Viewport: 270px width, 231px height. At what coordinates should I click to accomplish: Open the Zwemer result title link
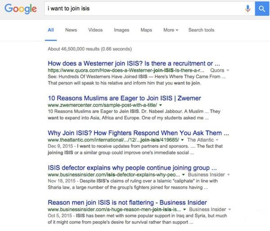(x=124, y=98)
